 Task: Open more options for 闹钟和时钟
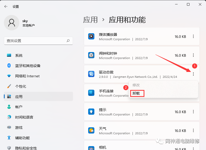coord(193,55)
